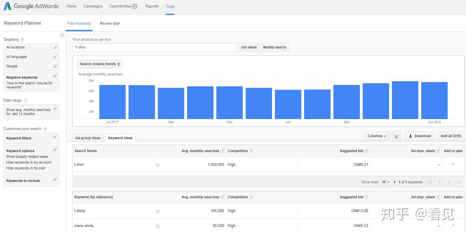Switch to Ad group ideas tab
This screenshot has height=233, width=466.
point(88,138)
